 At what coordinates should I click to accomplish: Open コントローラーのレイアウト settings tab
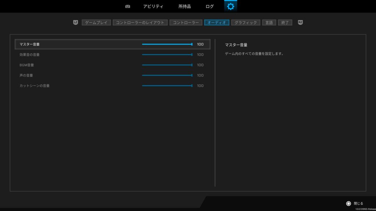(140, 22)
